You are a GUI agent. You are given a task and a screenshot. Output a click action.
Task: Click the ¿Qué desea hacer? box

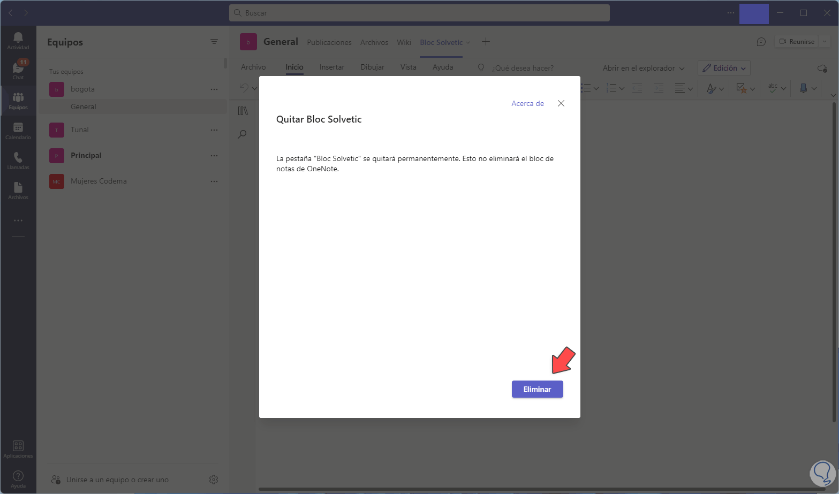point(523,68)
